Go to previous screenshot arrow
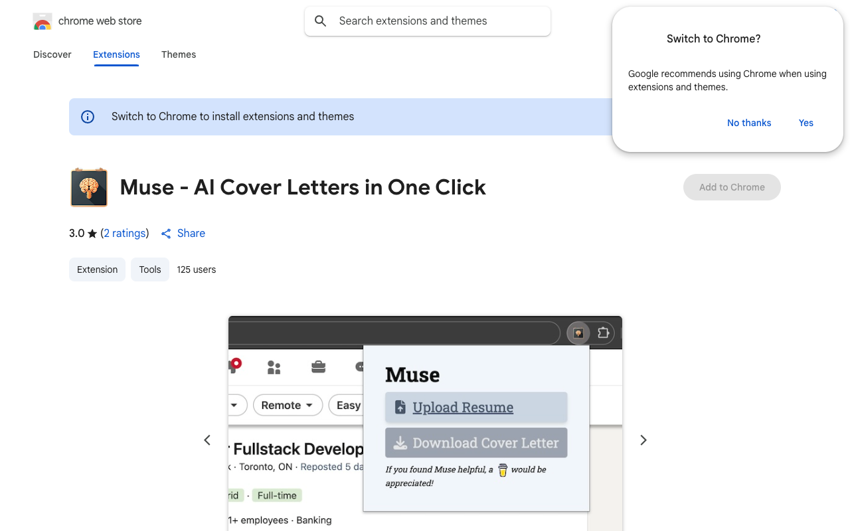Screen dimensions: 850x531 207,440
